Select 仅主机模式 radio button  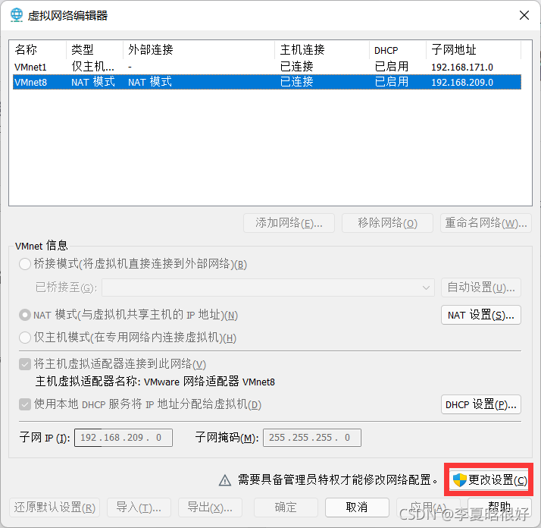[x=25, y=338]
